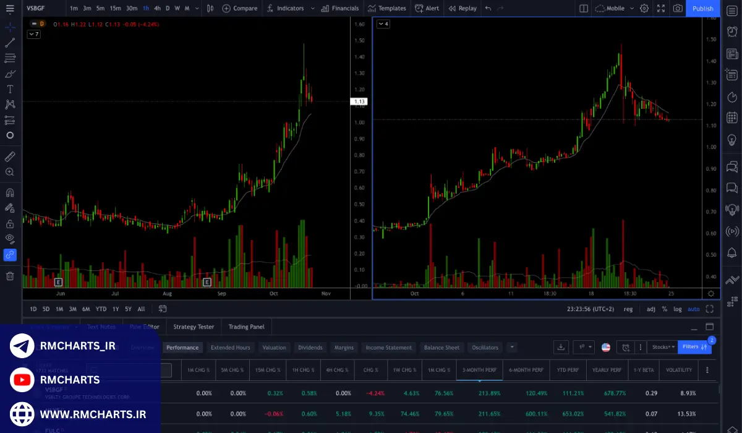Open chart settings gear icon
The height and width of the screenshot is (433, 742).
pos(644,8)
